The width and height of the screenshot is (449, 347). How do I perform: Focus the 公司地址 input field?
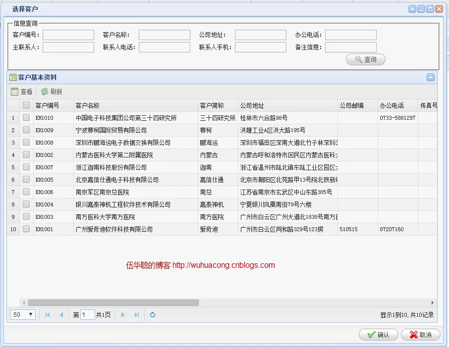point(261,35)
